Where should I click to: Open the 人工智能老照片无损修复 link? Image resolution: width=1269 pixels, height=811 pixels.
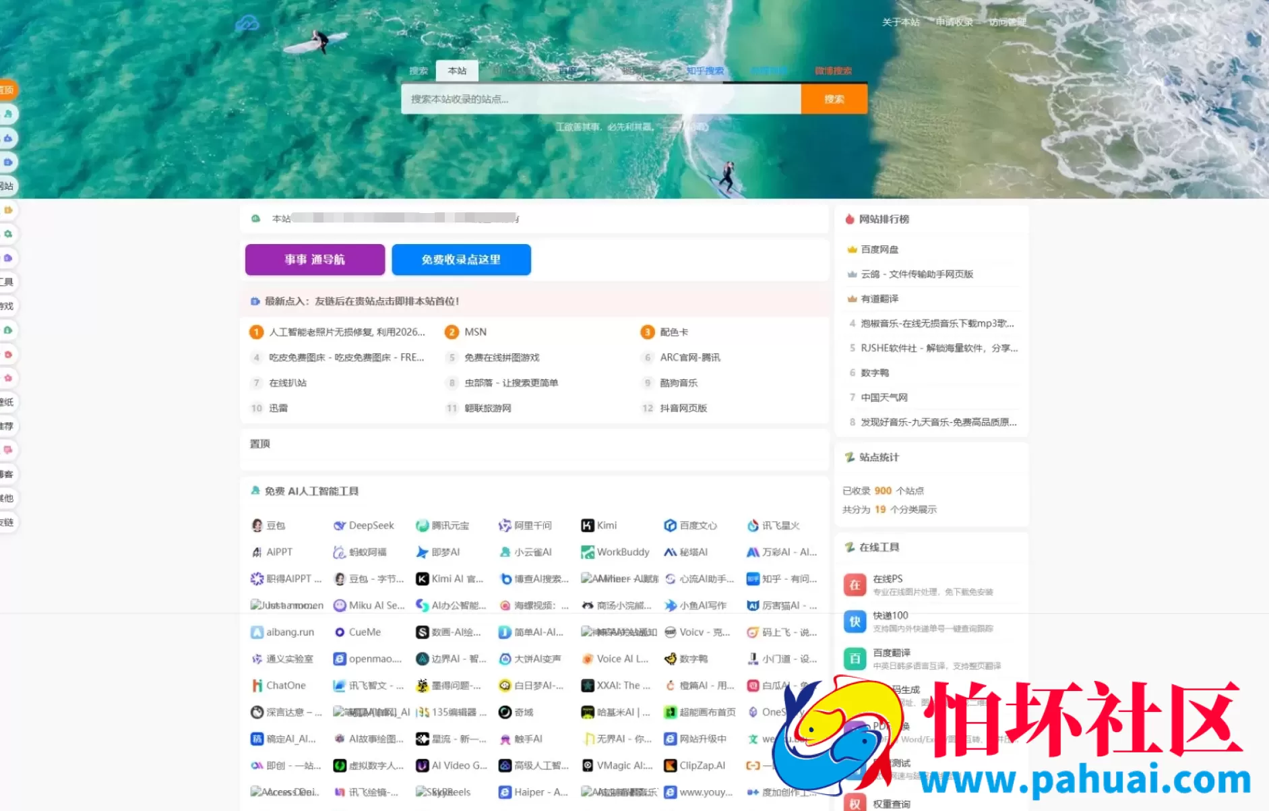click(x=347, y=332)
